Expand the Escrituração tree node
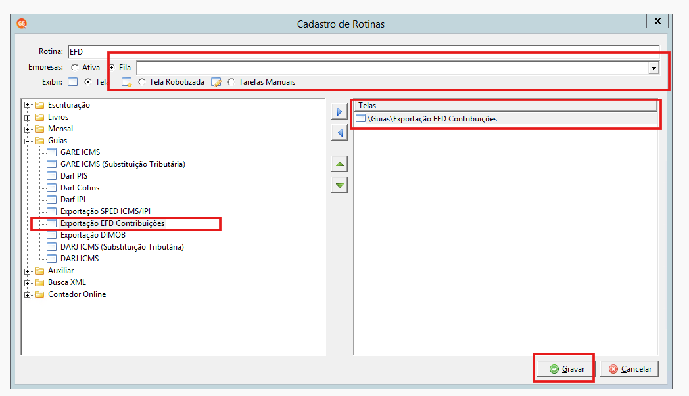The width and height of the screenshot is (689, 396). (27, 105)
